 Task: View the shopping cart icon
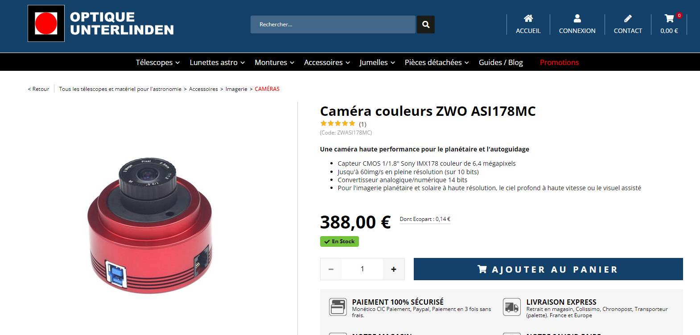click(x=669, y=18)
